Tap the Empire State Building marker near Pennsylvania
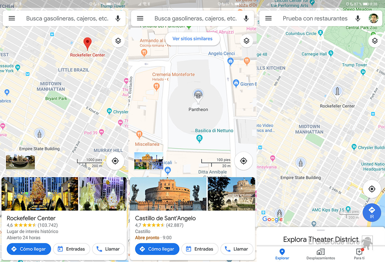 click(300, 165)
